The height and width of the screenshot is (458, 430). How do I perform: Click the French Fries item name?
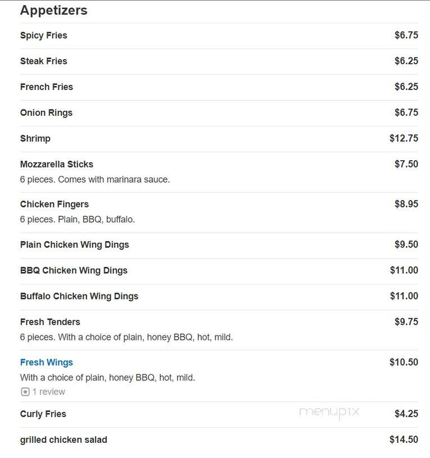coord(47,87)
